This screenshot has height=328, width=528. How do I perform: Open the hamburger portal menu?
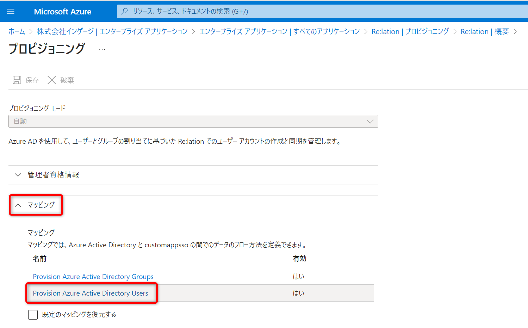coord(11,11)
